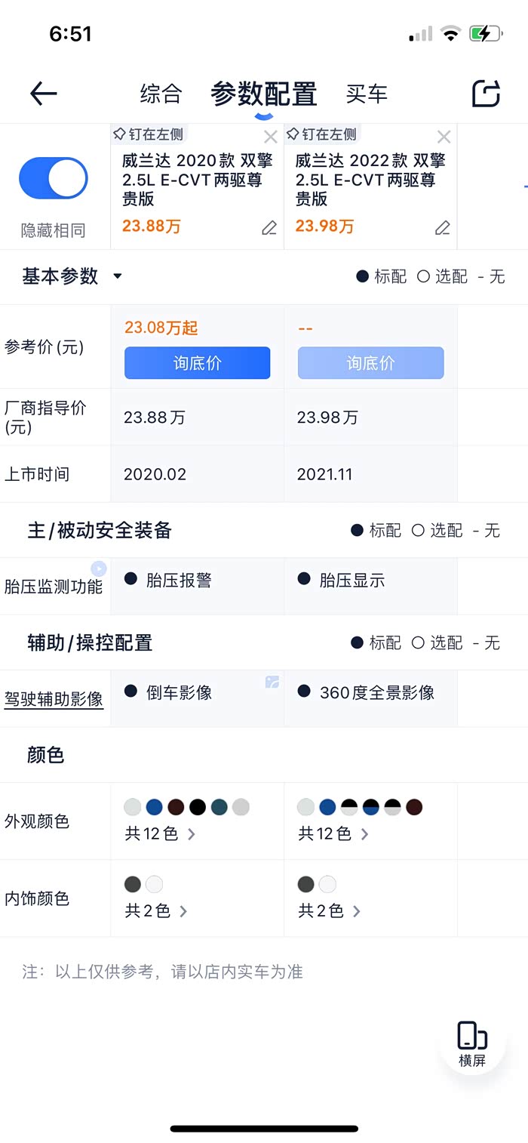Play the 胎压监测功能 video icon

tap(99, 568)
